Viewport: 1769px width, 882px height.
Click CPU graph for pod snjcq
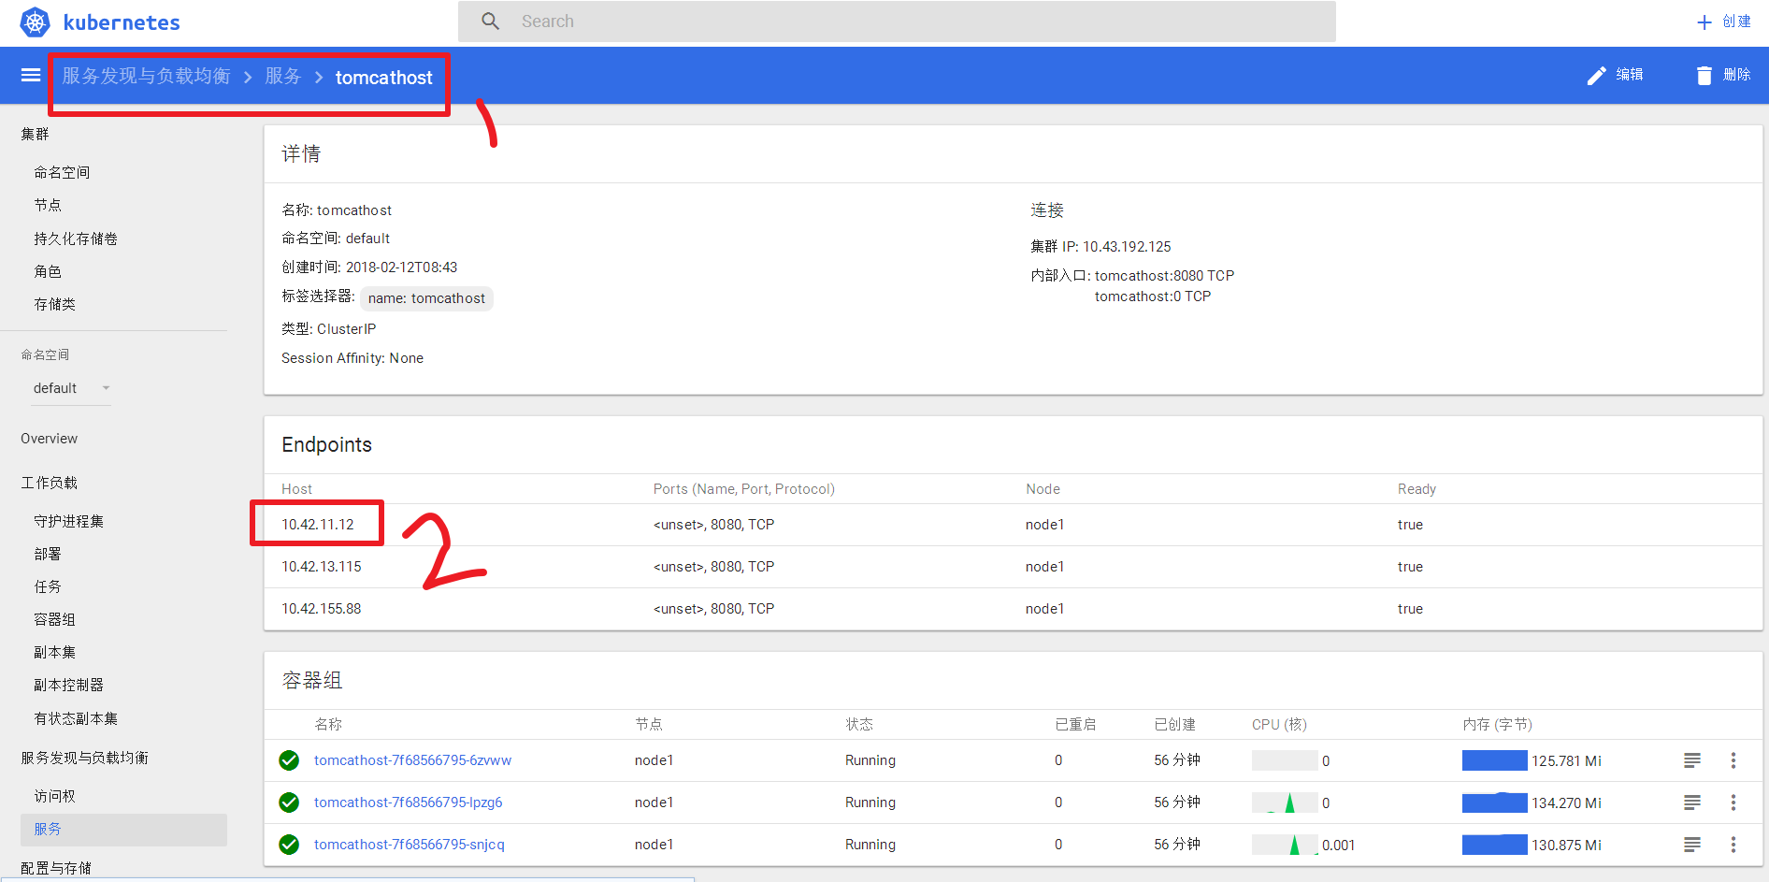[1285, 845]
